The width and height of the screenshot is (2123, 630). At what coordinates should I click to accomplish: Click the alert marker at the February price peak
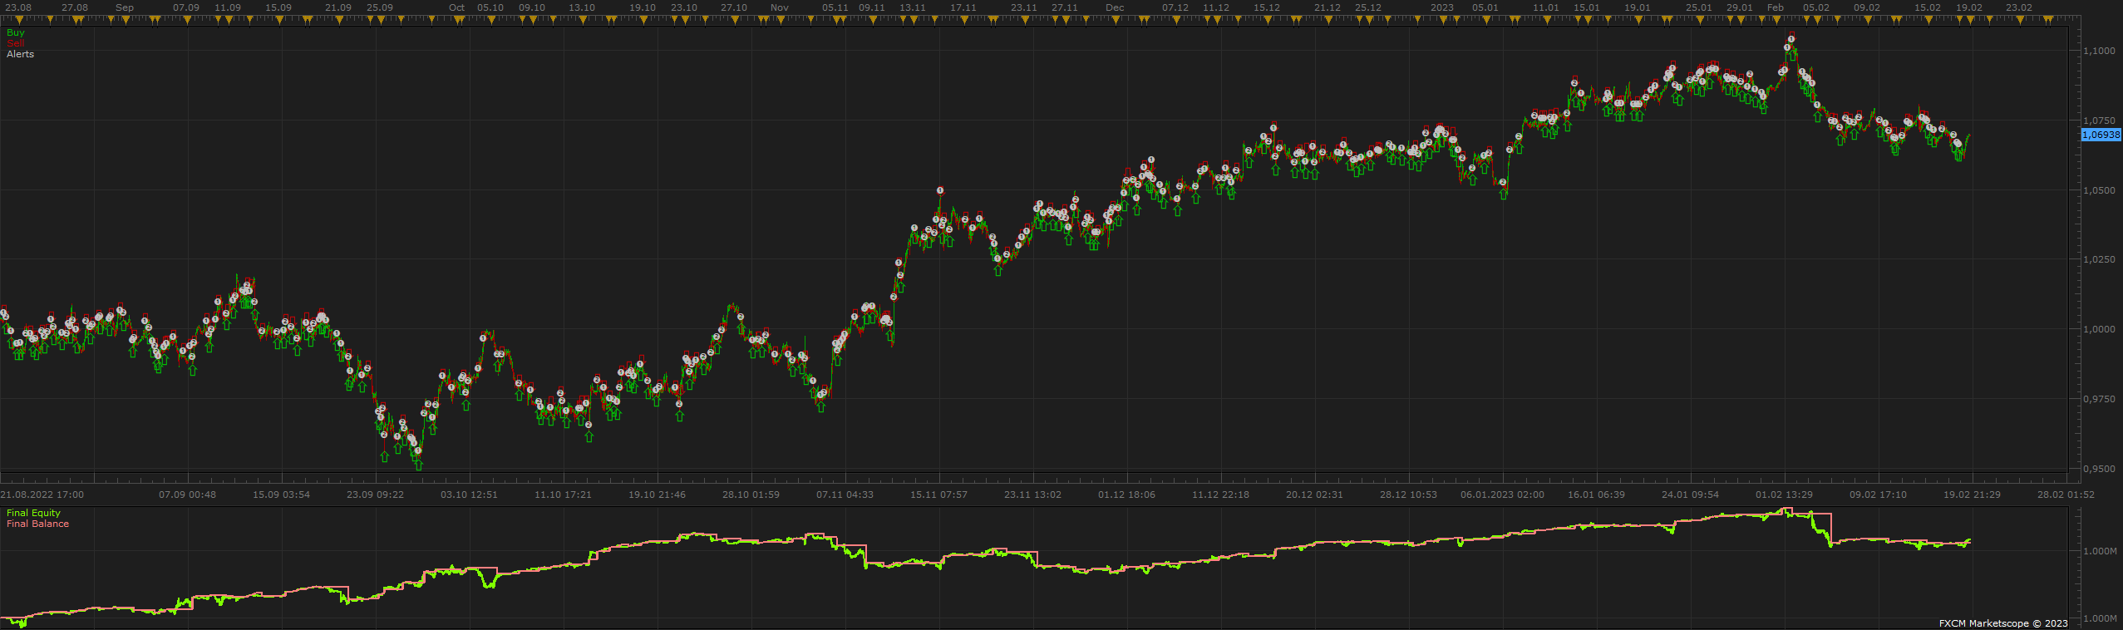click(x=1791, y=39)
